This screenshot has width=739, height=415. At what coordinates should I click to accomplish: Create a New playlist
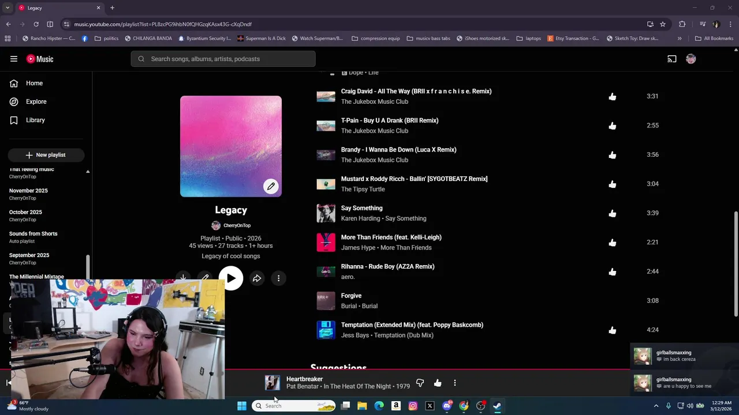[x=46, y=155]
